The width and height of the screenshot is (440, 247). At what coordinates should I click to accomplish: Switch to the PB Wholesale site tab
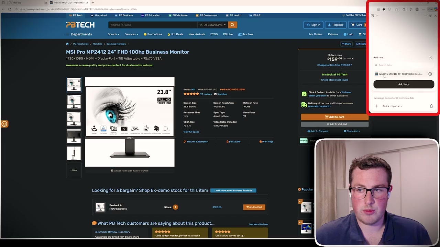point(178,15)
